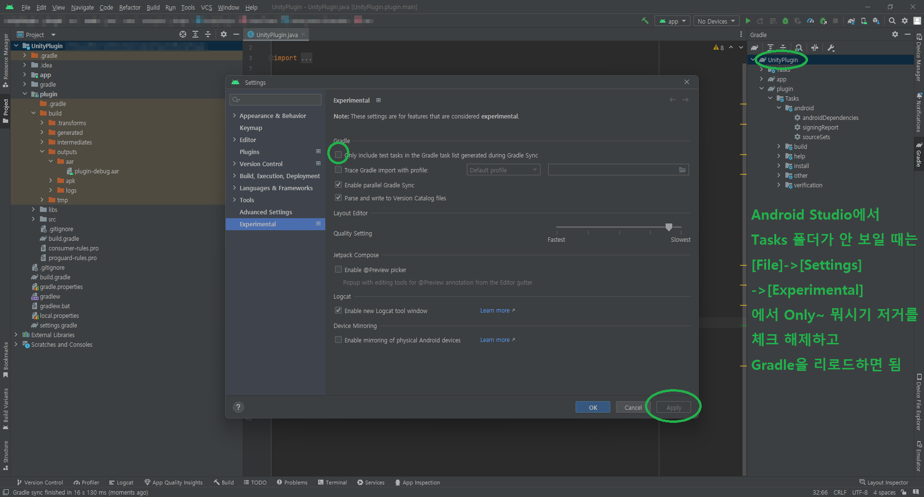Collapse all in Gradle tool window
This screenshot has width=924, height=497.
[x=783, y=48]
